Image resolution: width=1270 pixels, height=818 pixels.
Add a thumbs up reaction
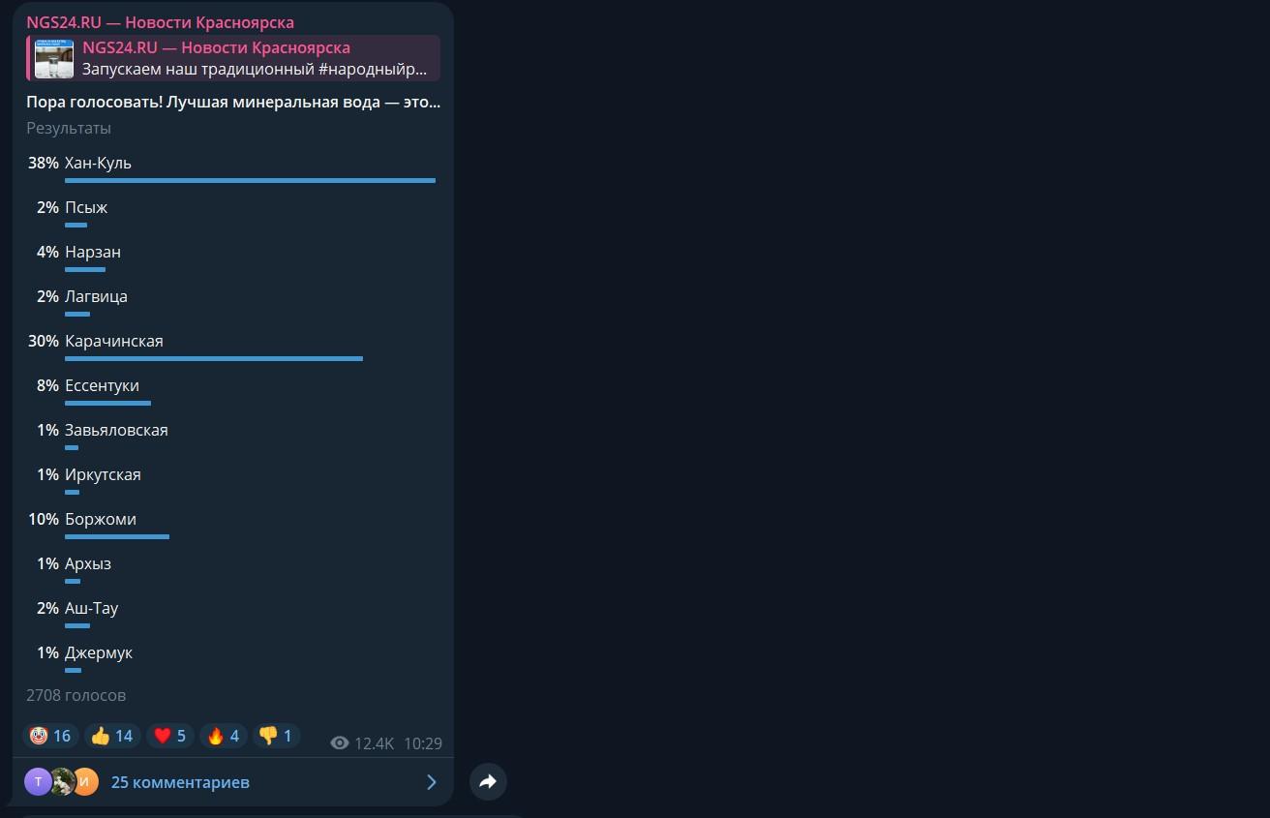tap(112, 736)
